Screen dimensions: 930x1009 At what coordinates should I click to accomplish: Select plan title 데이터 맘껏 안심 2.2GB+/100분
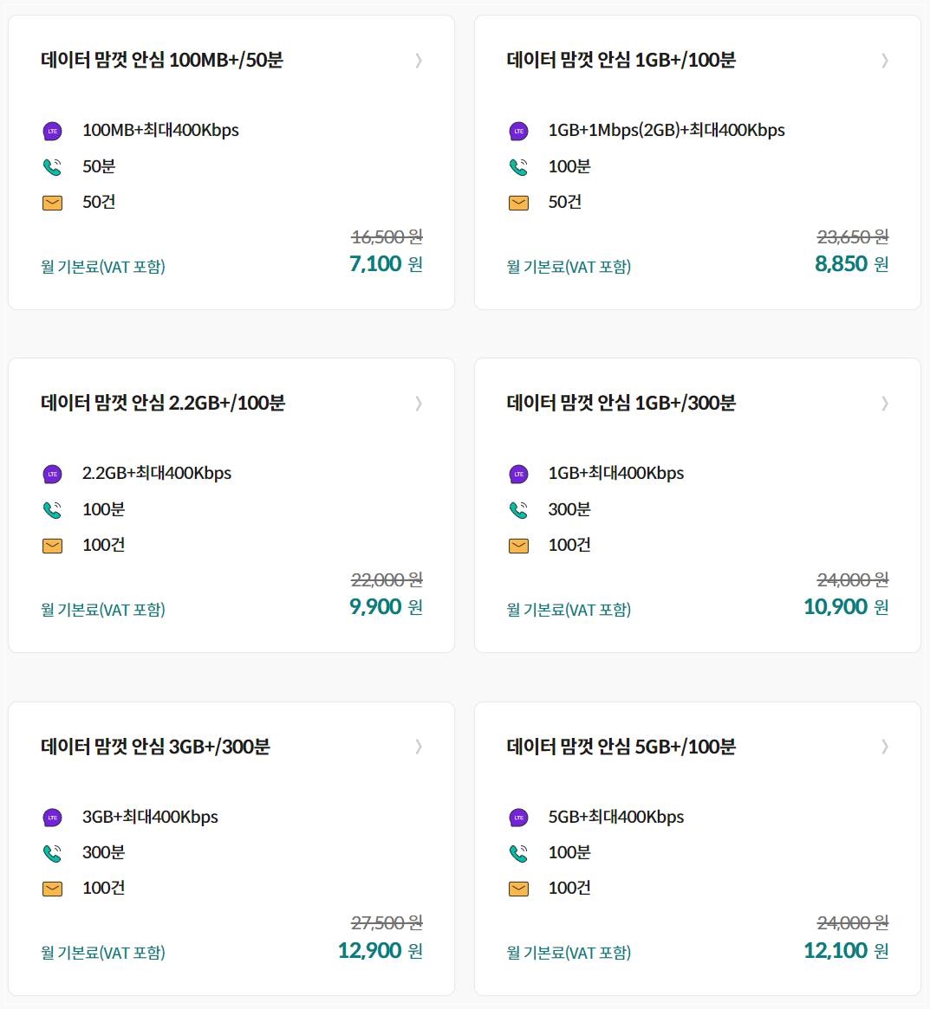point(163,403)
